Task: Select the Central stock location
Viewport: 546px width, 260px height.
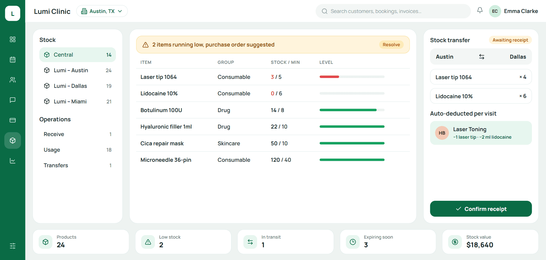Action: 77,55
